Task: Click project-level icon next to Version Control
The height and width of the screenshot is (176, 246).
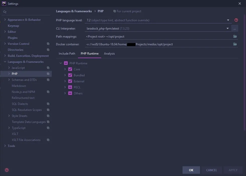Action: point(48,44)
